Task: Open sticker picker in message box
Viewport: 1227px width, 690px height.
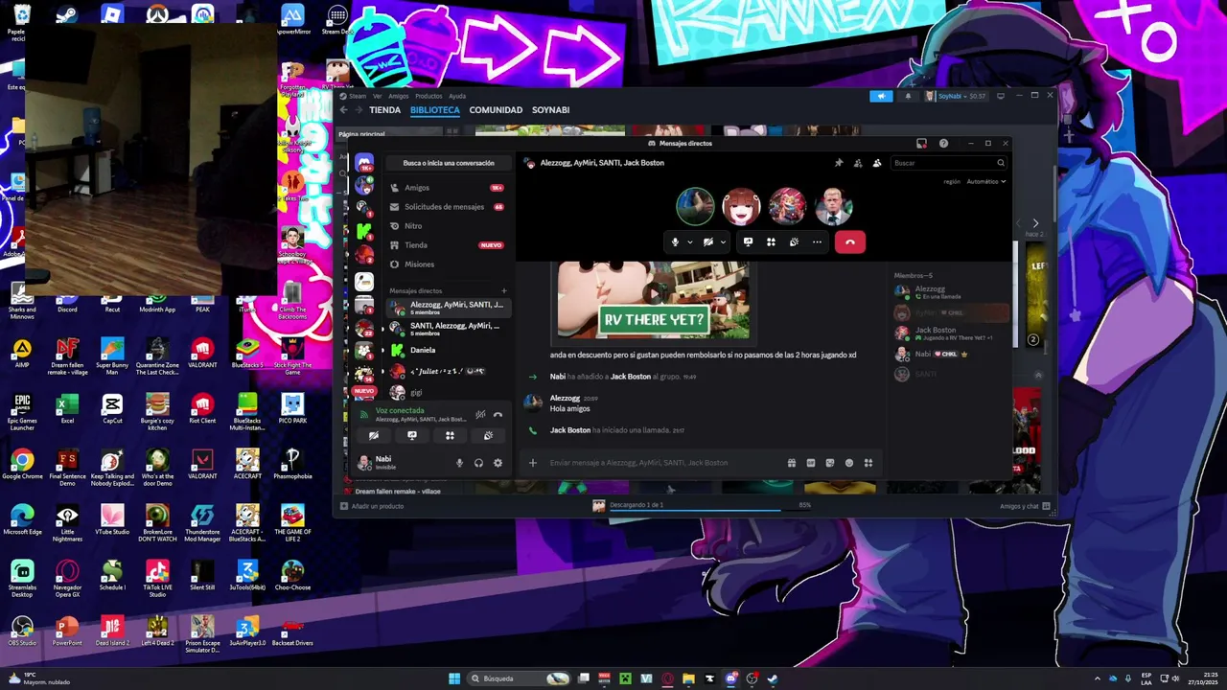Action: click(830, 463)
